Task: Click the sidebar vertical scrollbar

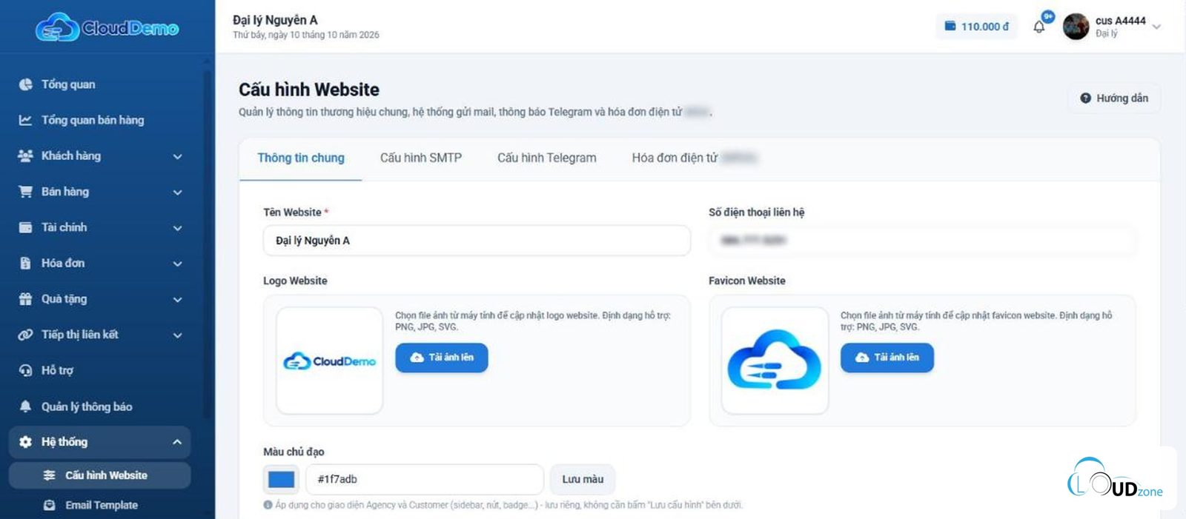Action: tap(208, 244)
